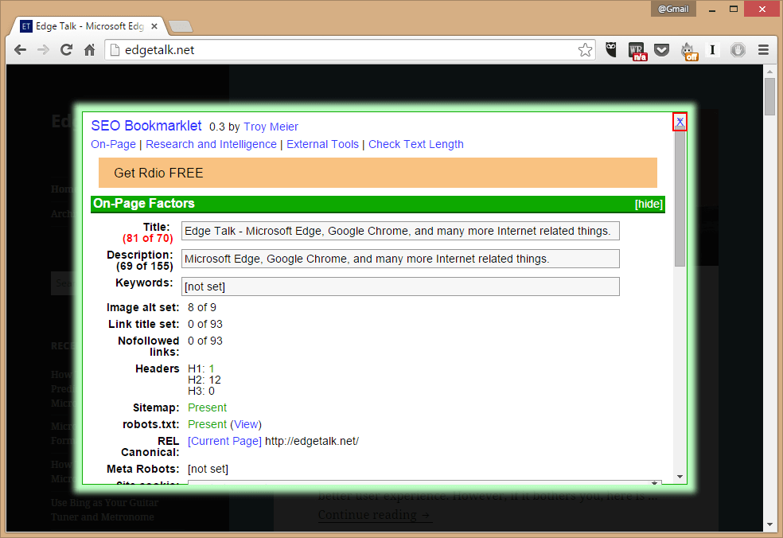The height and width of the screenshot is (538, 783).
Task: Open the External Tools section link
Action: click(x=322, y=144)
